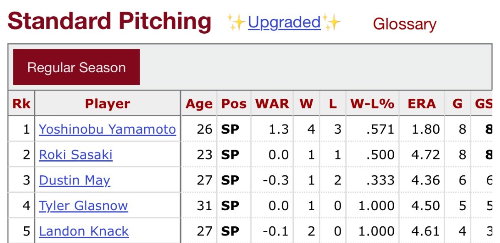
Task: Click the sparkle icon before Upgraded
Action: (x=237, y=22)
